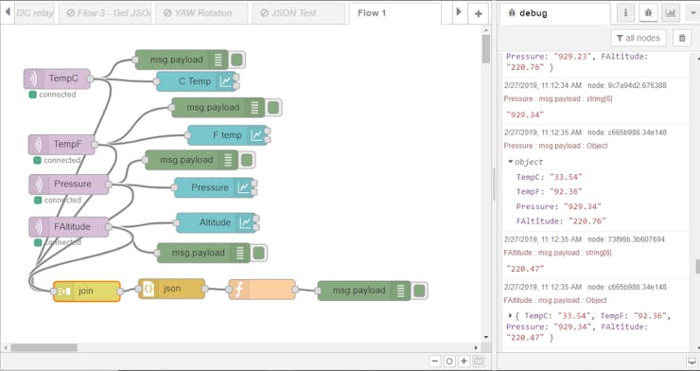Screen dimensions: 700x371
Task: Open the debug sidebar tab
Action: pyautogui.click(x=554, y=13)
